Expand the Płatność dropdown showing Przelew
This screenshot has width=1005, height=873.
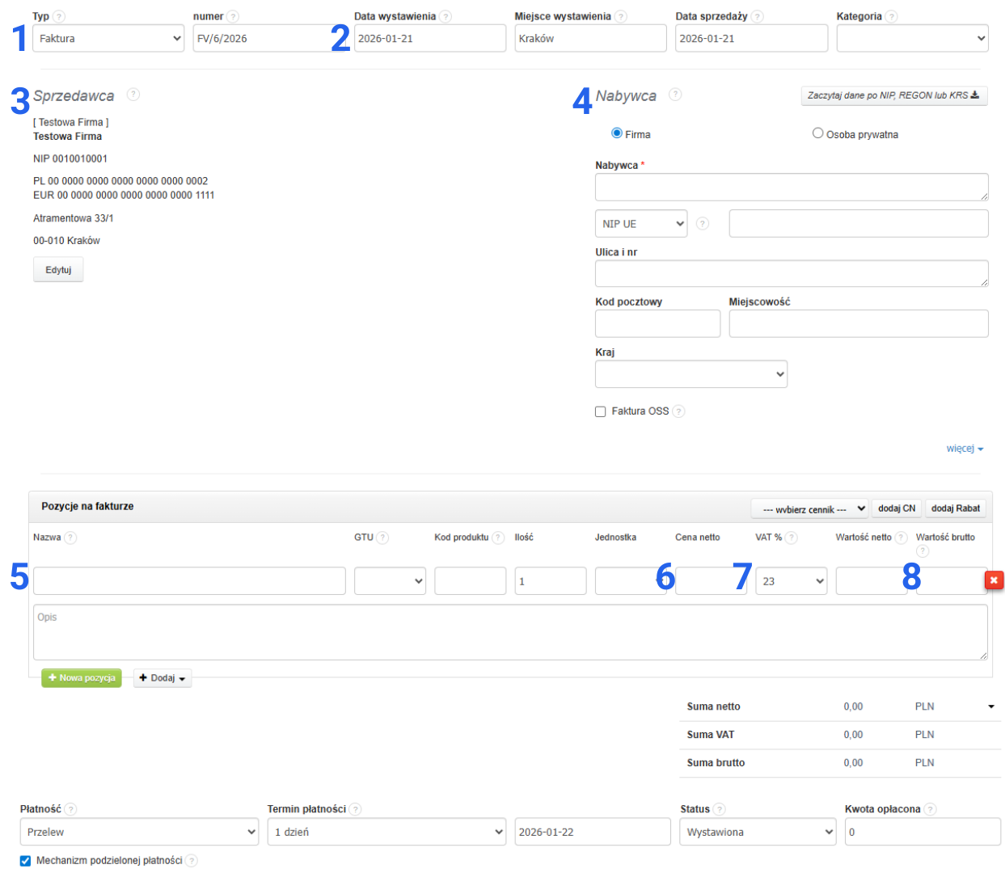coord(139,832)
